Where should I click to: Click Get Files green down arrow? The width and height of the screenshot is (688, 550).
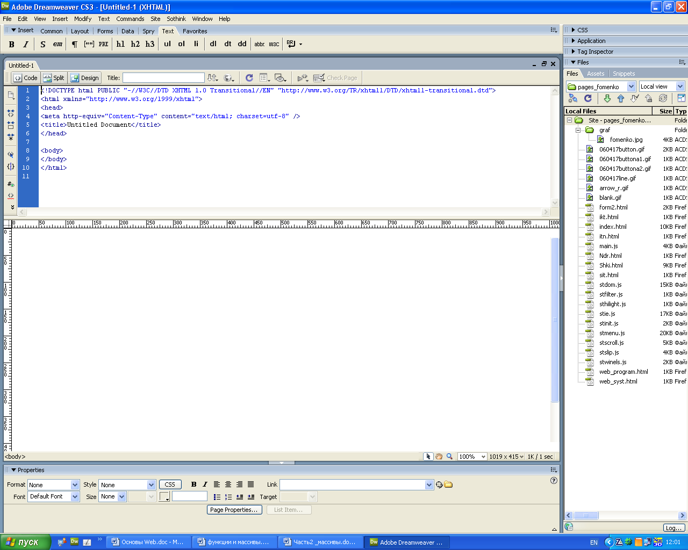[607, 98]
